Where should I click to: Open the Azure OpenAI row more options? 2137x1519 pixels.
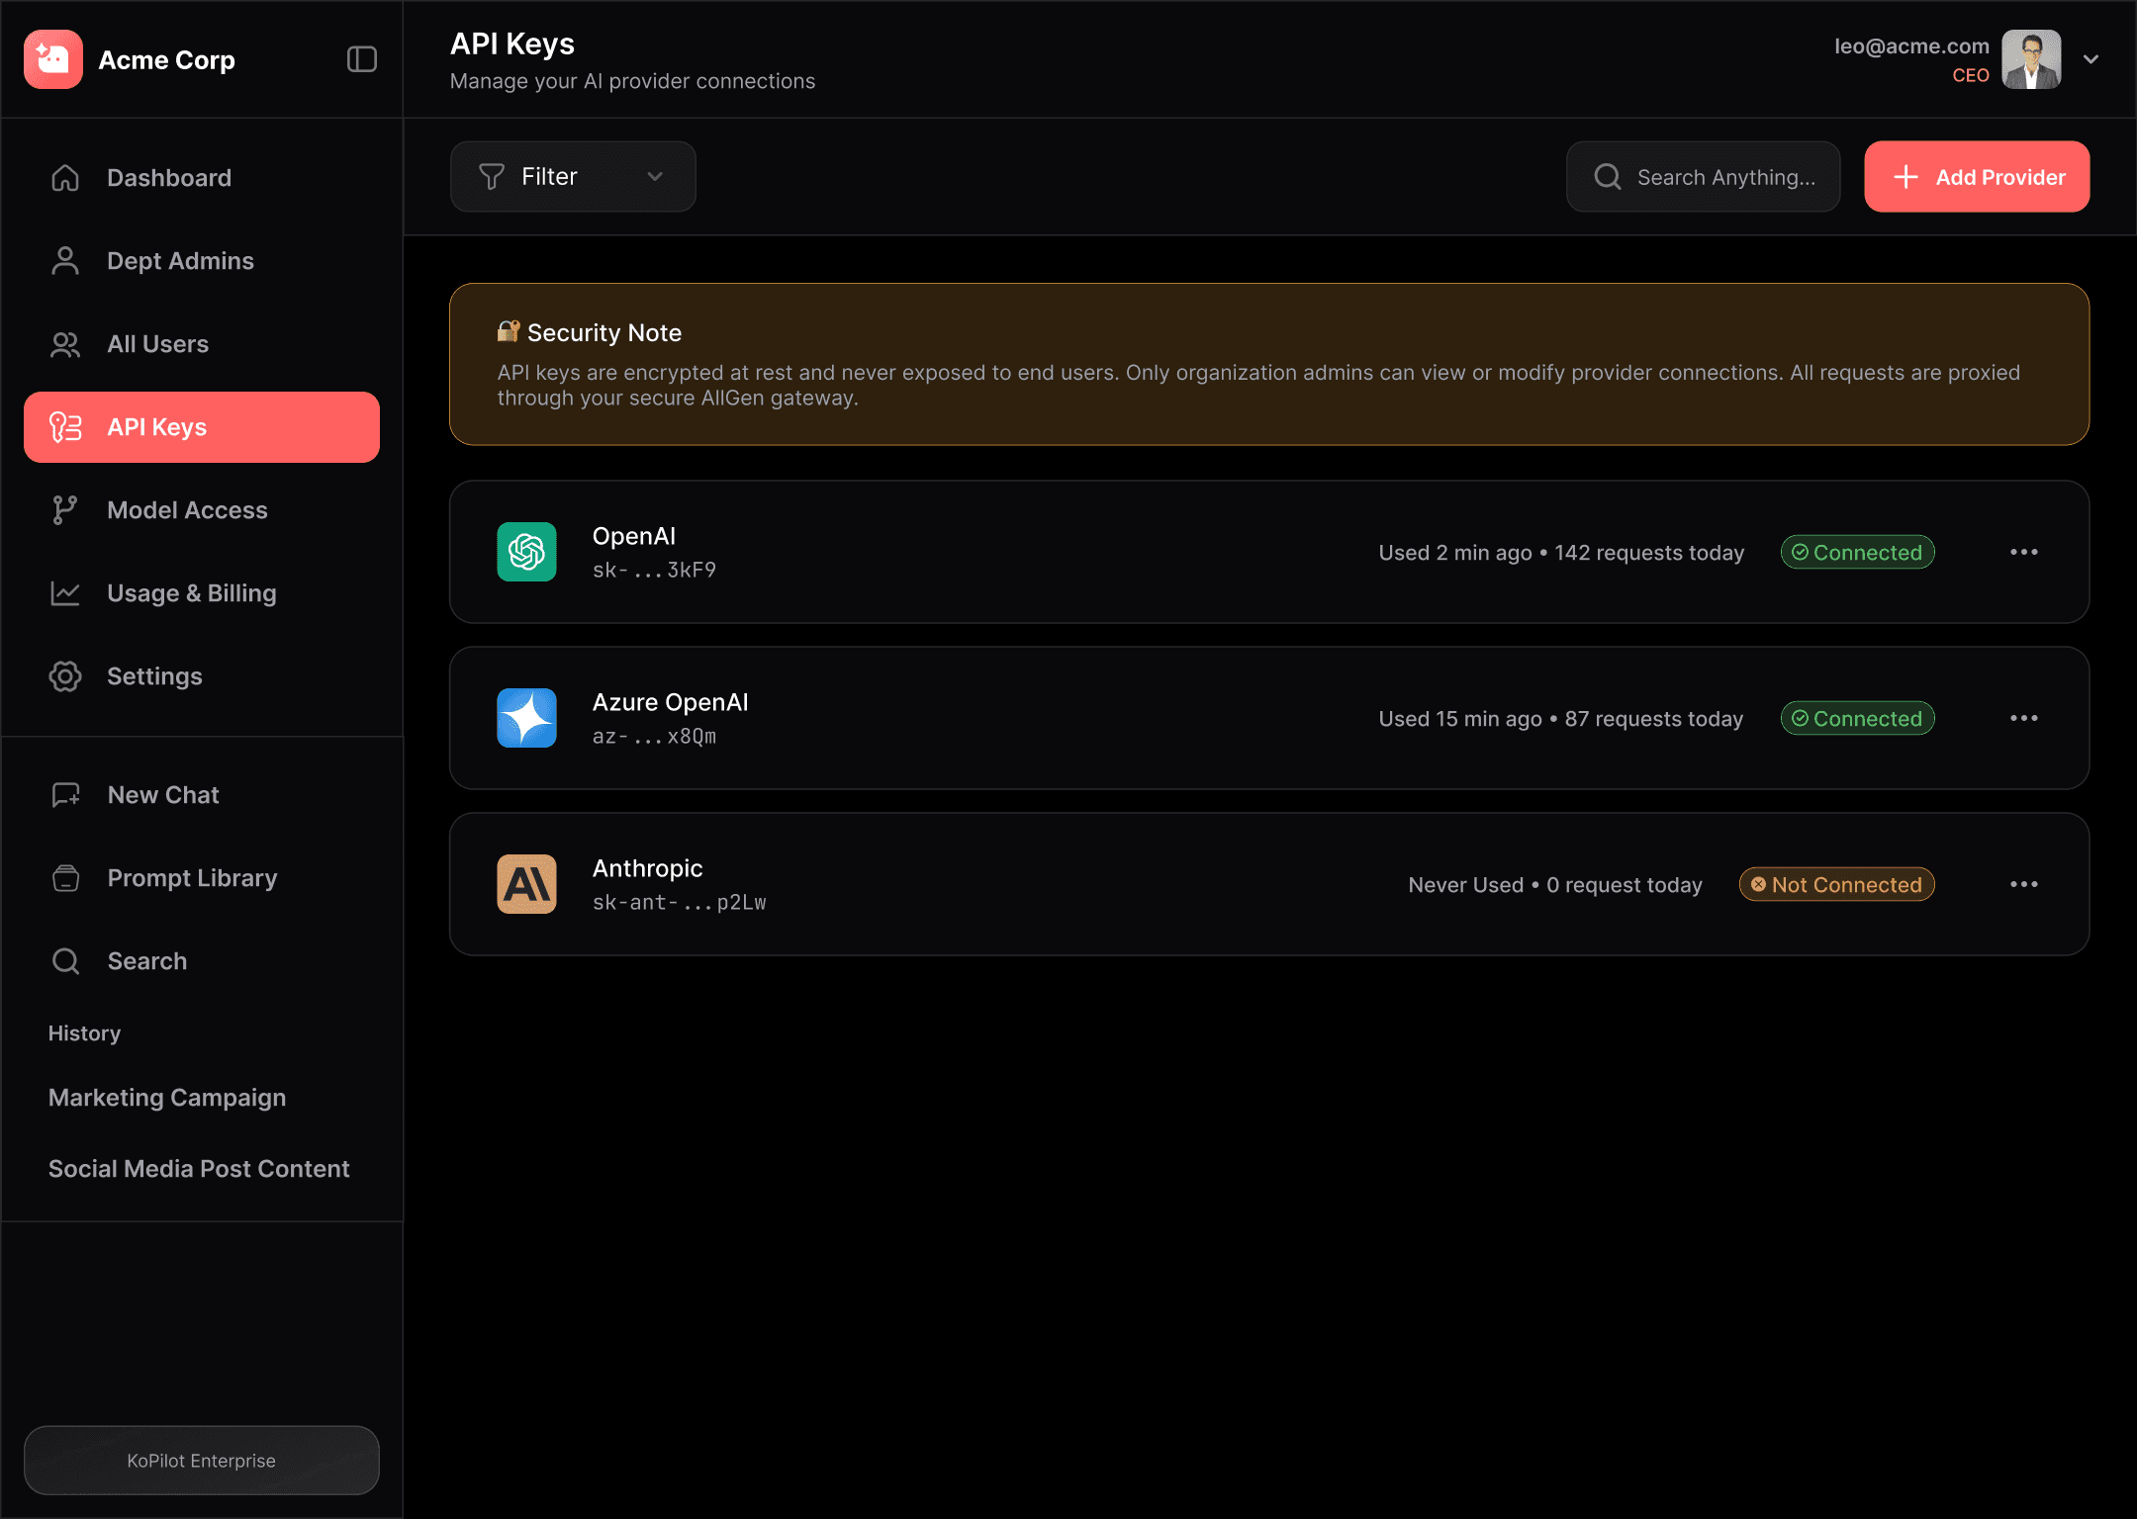click(x=2023, y=718)
